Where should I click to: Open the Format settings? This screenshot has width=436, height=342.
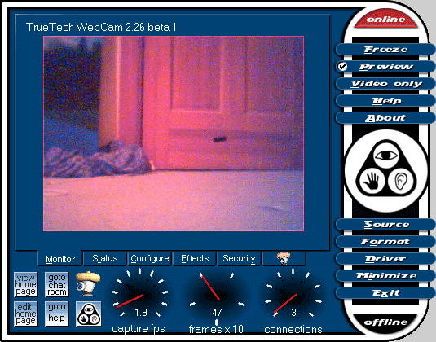[385, 242]
